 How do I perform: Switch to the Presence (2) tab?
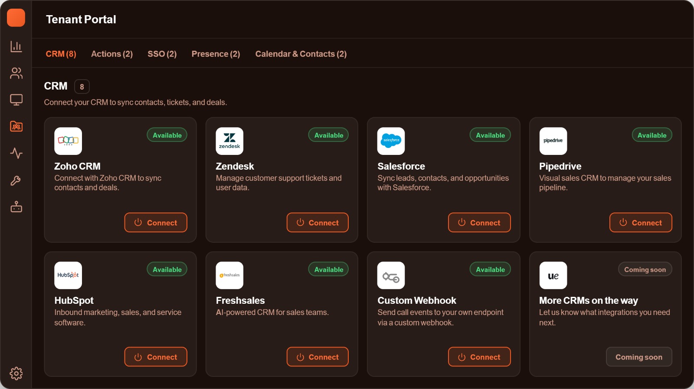(x=216, y=54)
